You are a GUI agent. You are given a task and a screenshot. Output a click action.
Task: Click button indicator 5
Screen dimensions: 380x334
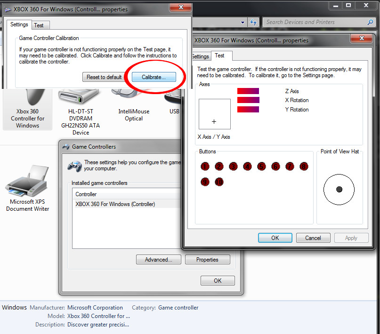(x=261, y=167)
